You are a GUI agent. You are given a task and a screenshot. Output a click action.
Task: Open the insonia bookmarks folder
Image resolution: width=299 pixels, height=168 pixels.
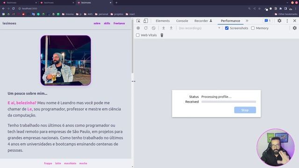pyautogui.click(x=68, y=14)
